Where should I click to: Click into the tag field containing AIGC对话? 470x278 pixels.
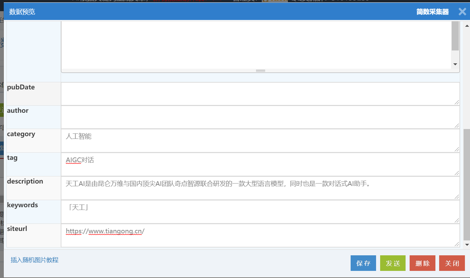(260, 164)
